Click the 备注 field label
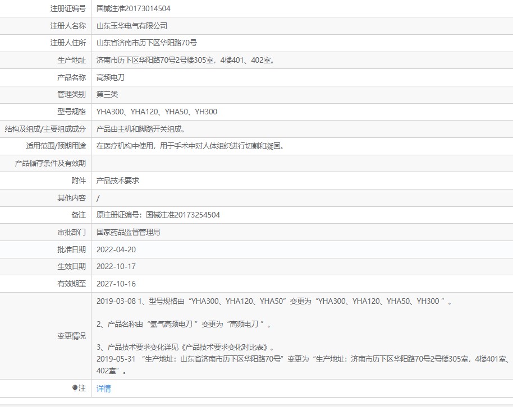Screen dimensions: 513x407 [x=79, y=215]
